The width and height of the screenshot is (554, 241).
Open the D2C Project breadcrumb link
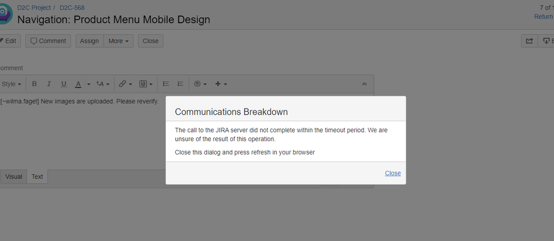pyautogui.click(x=34, y=7)
